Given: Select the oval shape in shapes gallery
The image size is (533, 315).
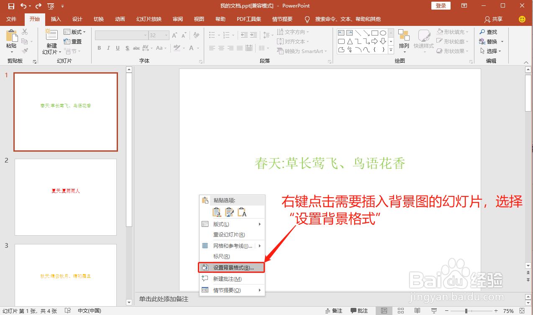Looking at the screenshot, I should pyautogui.click(x=383, y=33).
